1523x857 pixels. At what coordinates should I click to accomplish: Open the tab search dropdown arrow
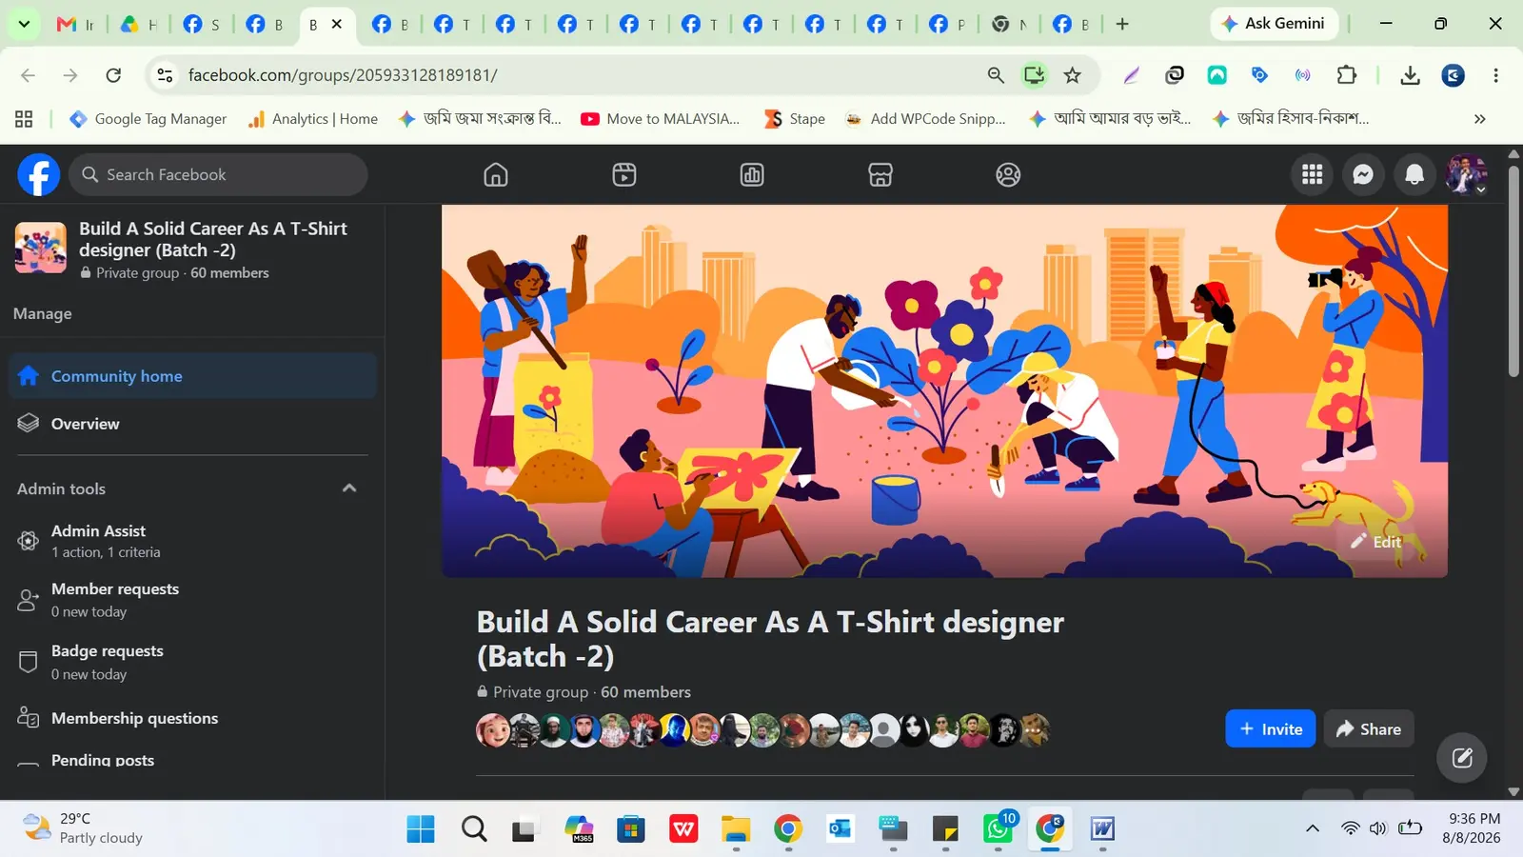[x=24, y=24]
